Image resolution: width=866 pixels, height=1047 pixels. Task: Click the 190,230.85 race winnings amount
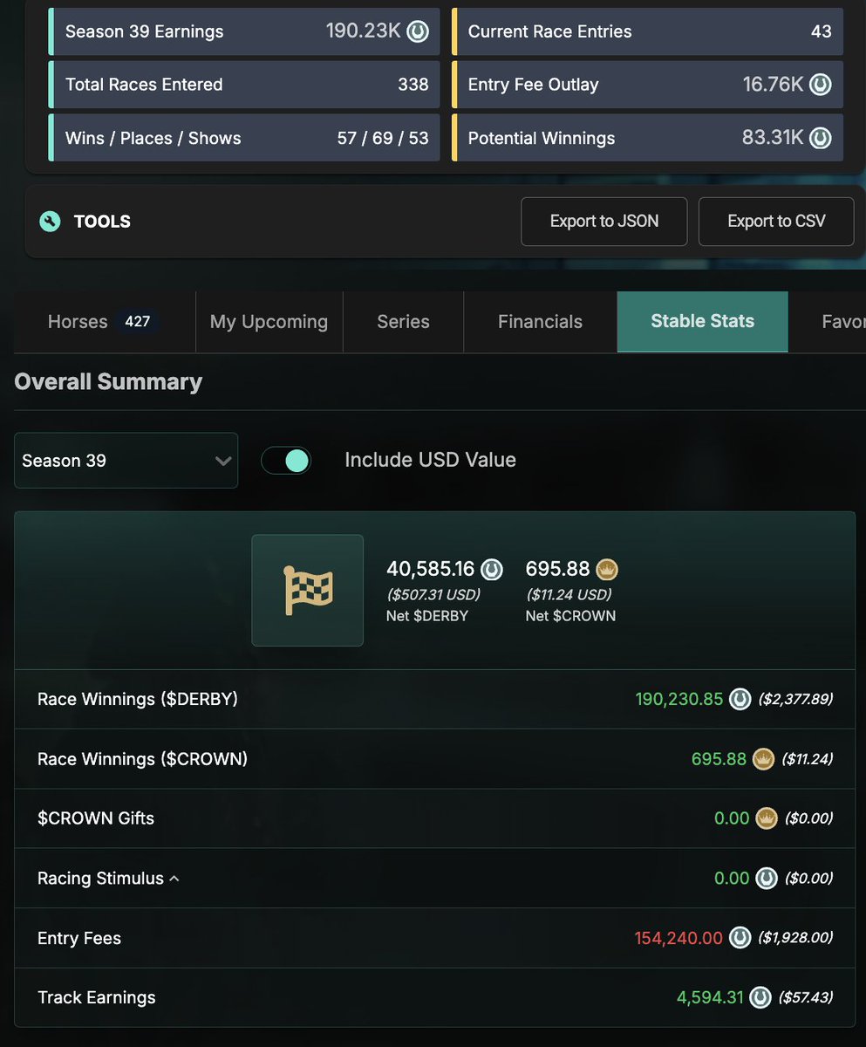click(x=679, y=700)
